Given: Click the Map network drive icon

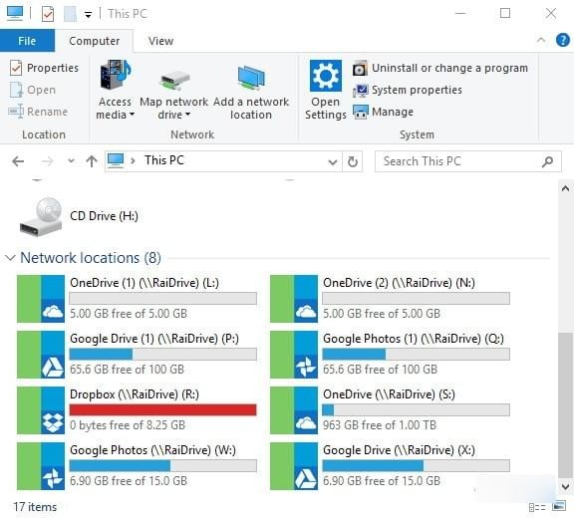Looking at the screenshot, I should 174,80.
